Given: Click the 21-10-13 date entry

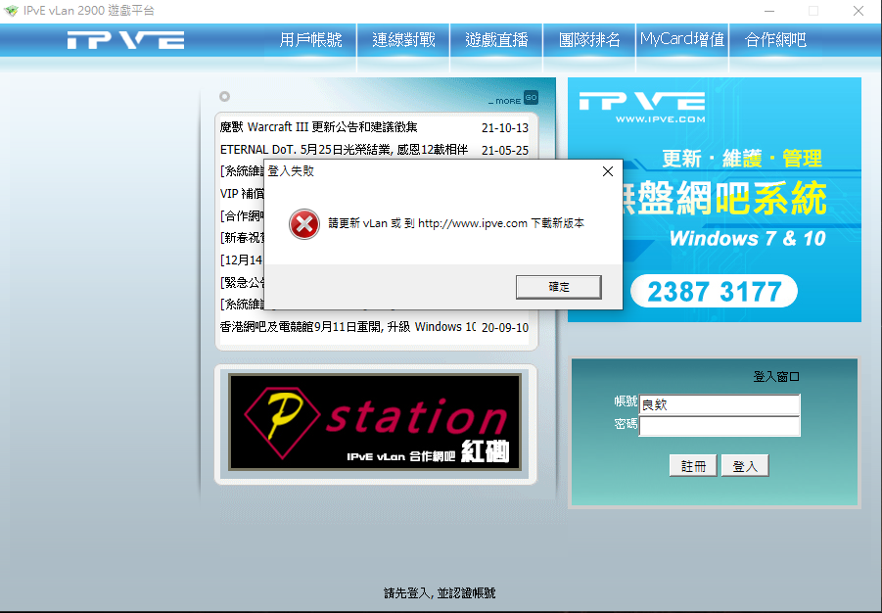Looking at the screenshot, I should tap(505, 128).
